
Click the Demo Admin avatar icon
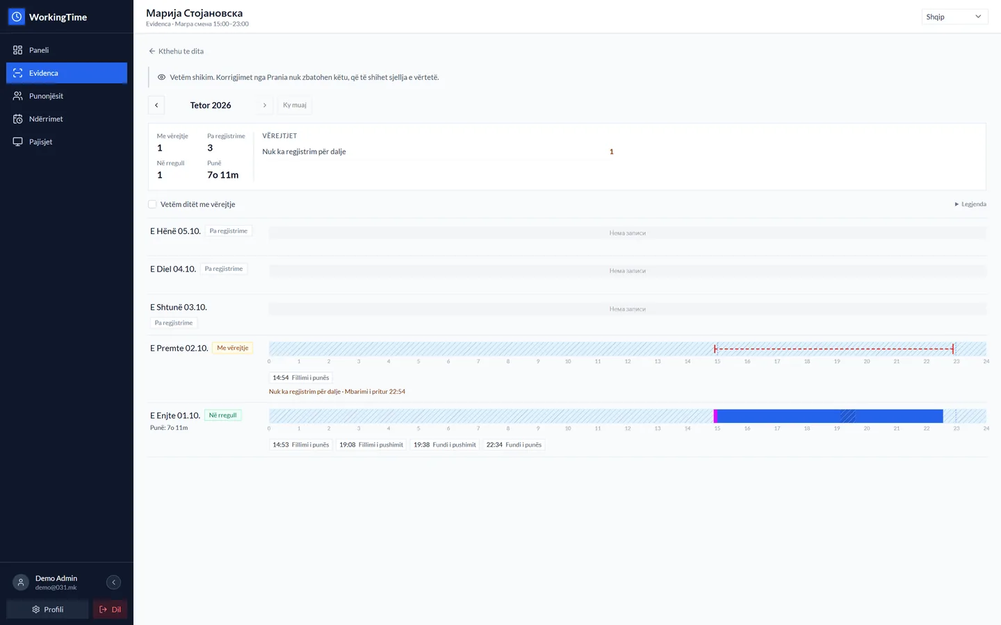tap(21, 583)
